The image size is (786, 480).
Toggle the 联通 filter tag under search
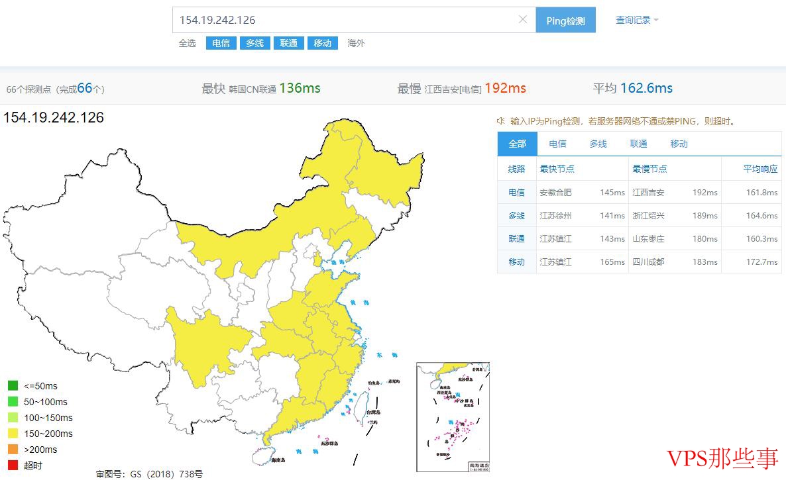pyautogui.click(x=289, y=43)
